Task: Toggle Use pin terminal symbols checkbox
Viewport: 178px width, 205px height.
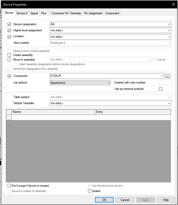Action: pos(160,89)
